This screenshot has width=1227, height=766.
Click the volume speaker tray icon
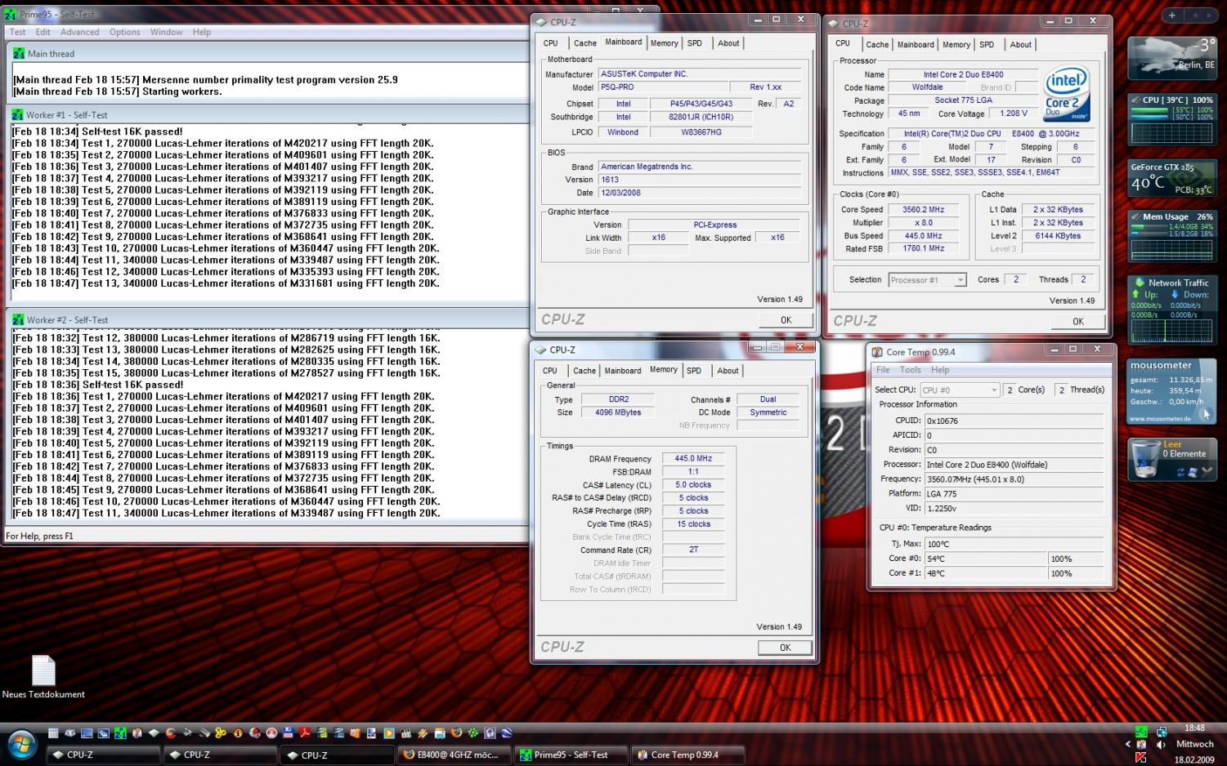pos(1160,744)
